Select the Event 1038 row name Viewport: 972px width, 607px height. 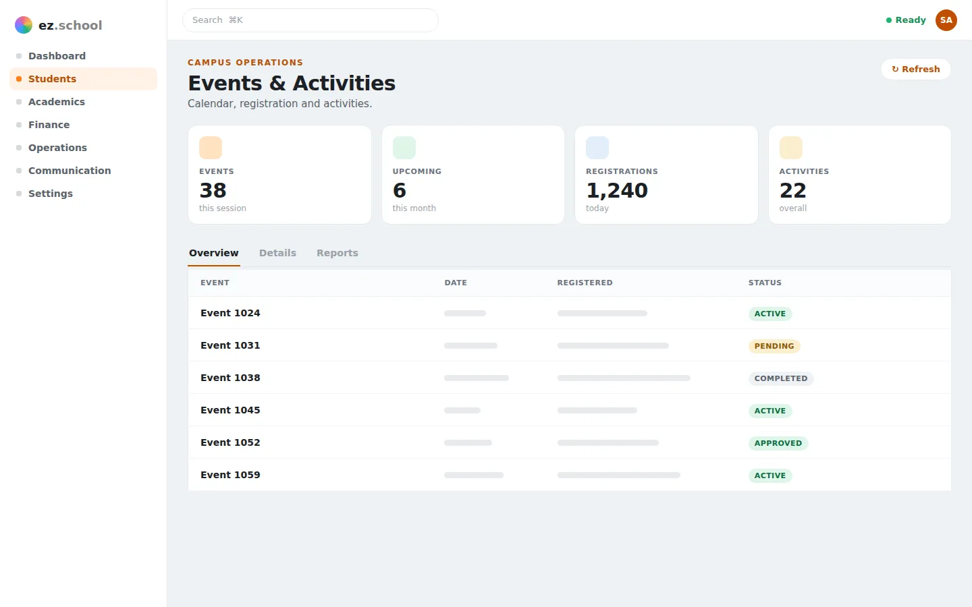[x=230, y=378]
